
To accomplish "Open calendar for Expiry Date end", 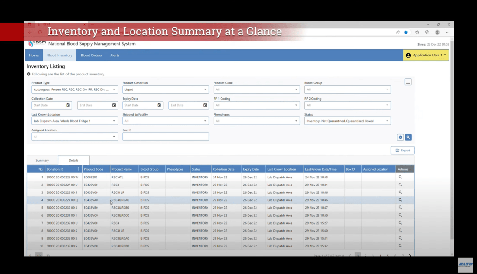I will (x=205, y=105).
